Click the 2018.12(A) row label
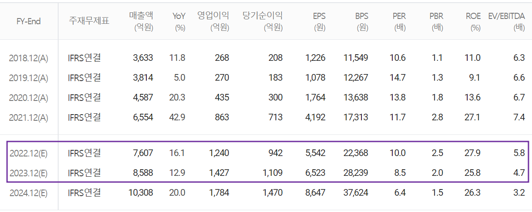The width and height of the screenshot is (532, 212). pos(29,58)
